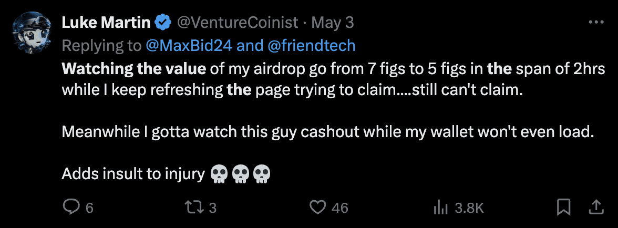Open the view analytics bar chart icon
Viewport: 618px width, 228px height.
pyautogui.click(x=439, y=208)
